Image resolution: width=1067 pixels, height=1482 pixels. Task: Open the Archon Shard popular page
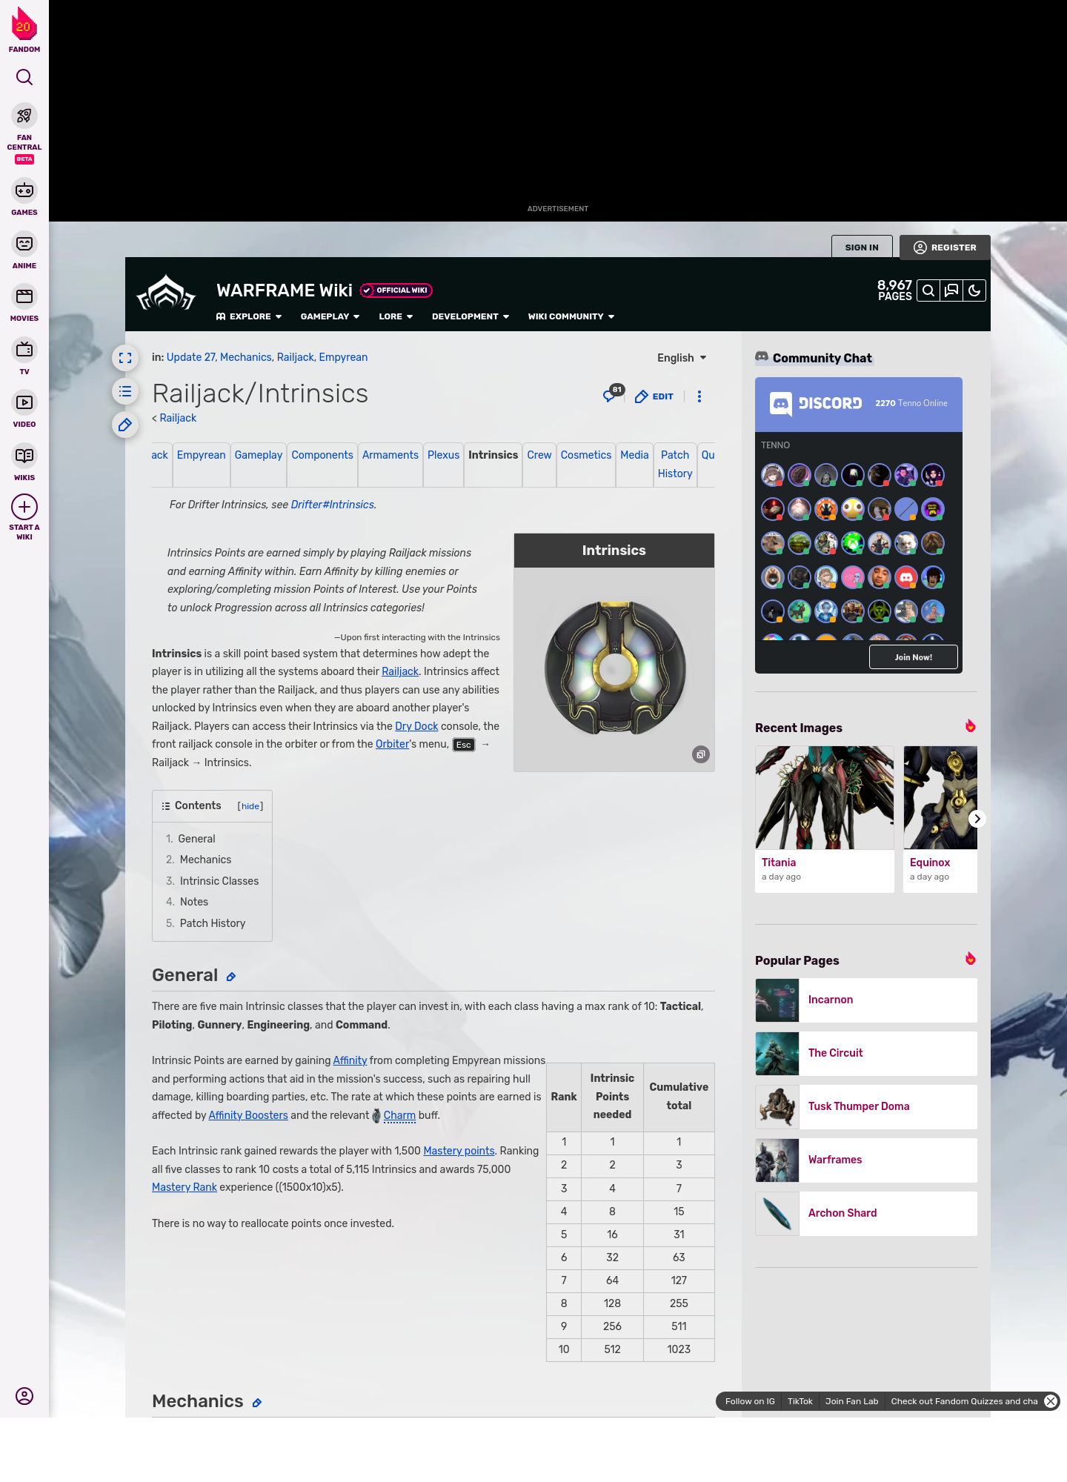[866, 1214]
